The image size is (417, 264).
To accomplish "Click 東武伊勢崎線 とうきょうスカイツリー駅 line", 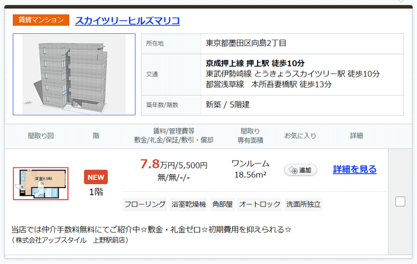I will click(x=292, y=74).
